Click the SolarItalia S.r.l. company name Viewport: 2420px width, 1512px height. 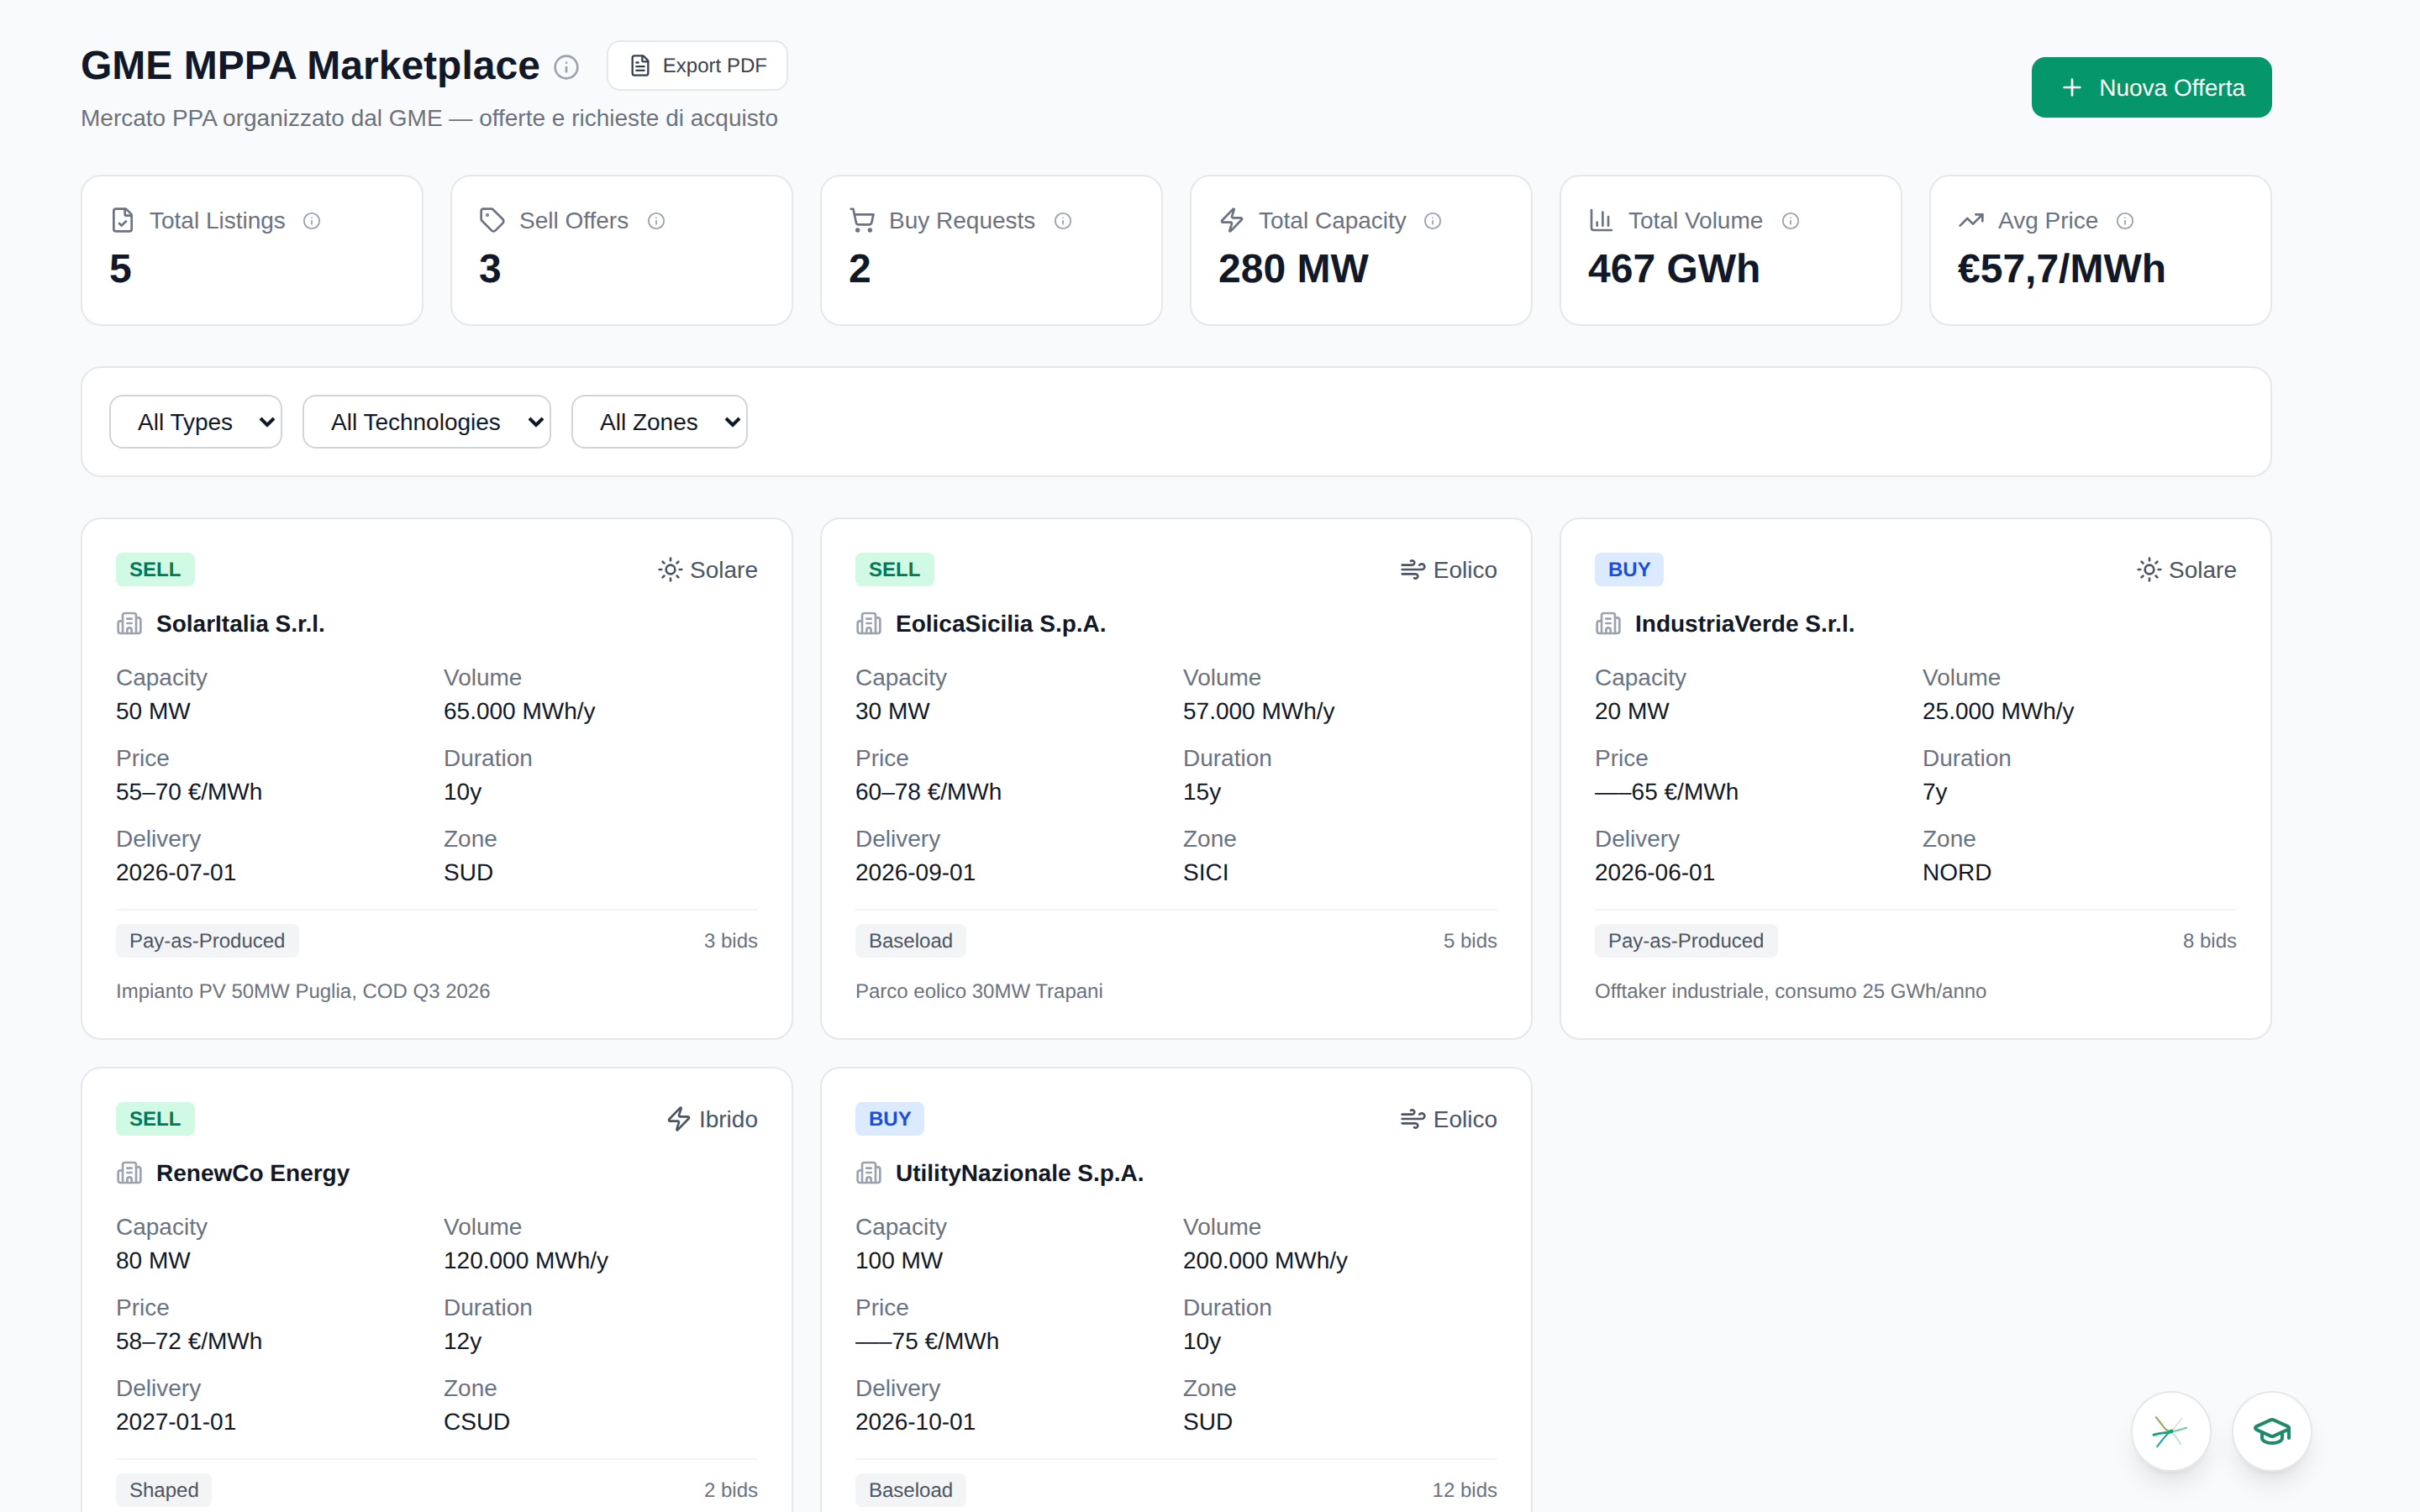(240, 624)
